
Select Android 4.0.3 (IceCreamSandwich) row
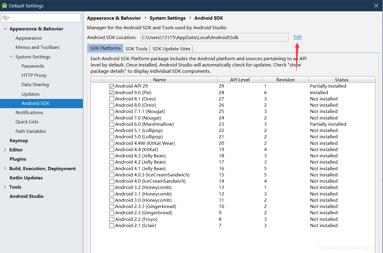click(x=233, y=175)
